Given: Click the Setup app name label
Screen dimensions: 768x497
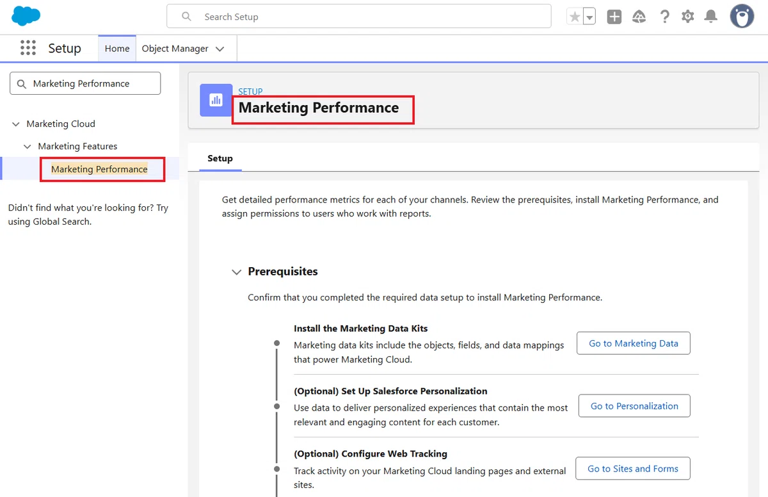Looking at the screenshot, I should point(65,49).
